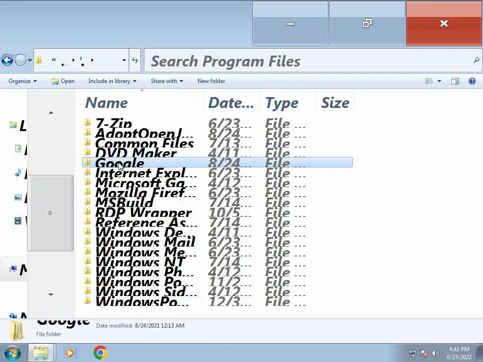The width and height of the screenshot is (483, 362).
Task: Click the greyed Forward navigation button
Action: 20,60
